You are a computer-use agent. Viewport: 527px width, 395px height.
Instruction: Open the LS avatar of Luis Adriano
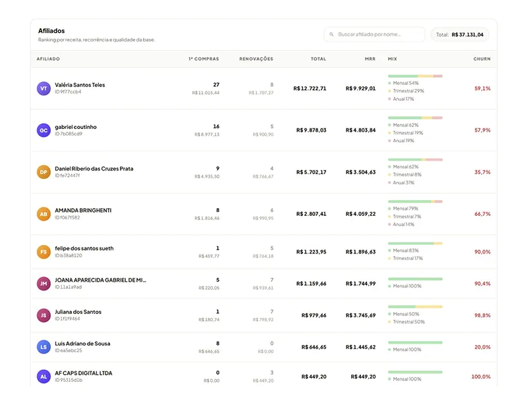[x=43, y=347]
